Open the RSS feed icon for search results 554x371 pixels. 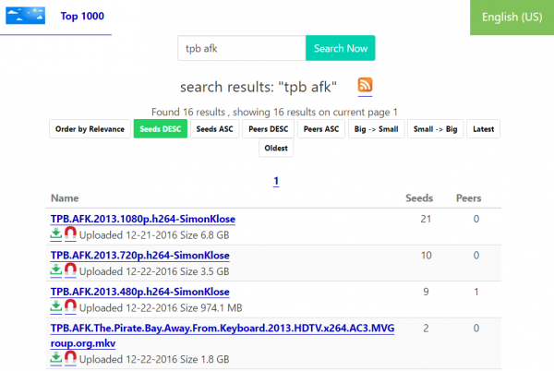tap(365, 85)
